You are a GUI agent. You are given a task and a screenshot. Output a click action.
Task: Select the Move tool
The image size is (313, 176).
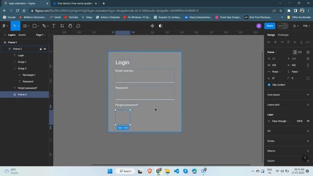15,26
